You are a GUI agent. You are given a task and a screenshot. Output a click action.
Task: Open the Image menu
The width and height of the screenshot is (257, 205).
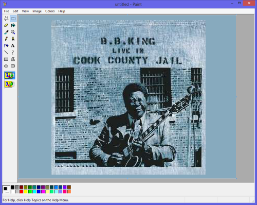pyautogui.click(x=37, y=11)
